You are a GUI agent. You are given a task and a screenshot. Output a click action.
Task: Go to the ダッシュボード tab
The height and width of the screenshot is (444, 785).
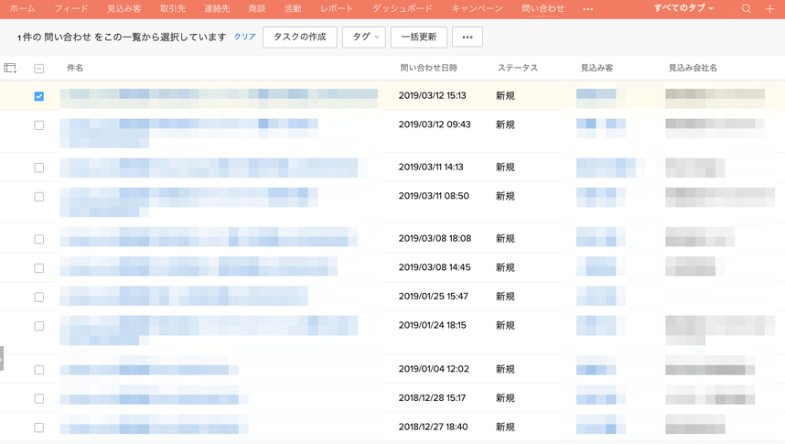pos(403,9)
